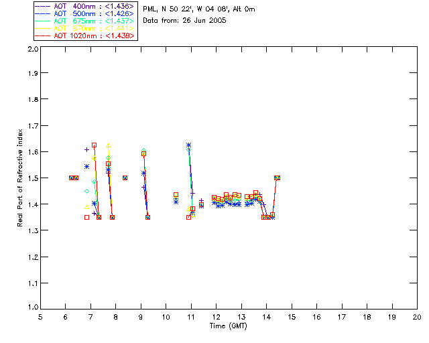This screenshot has width=429, height=343.
Task: Click the x-axis tick label '7'
Action: [x=90, y=317]
